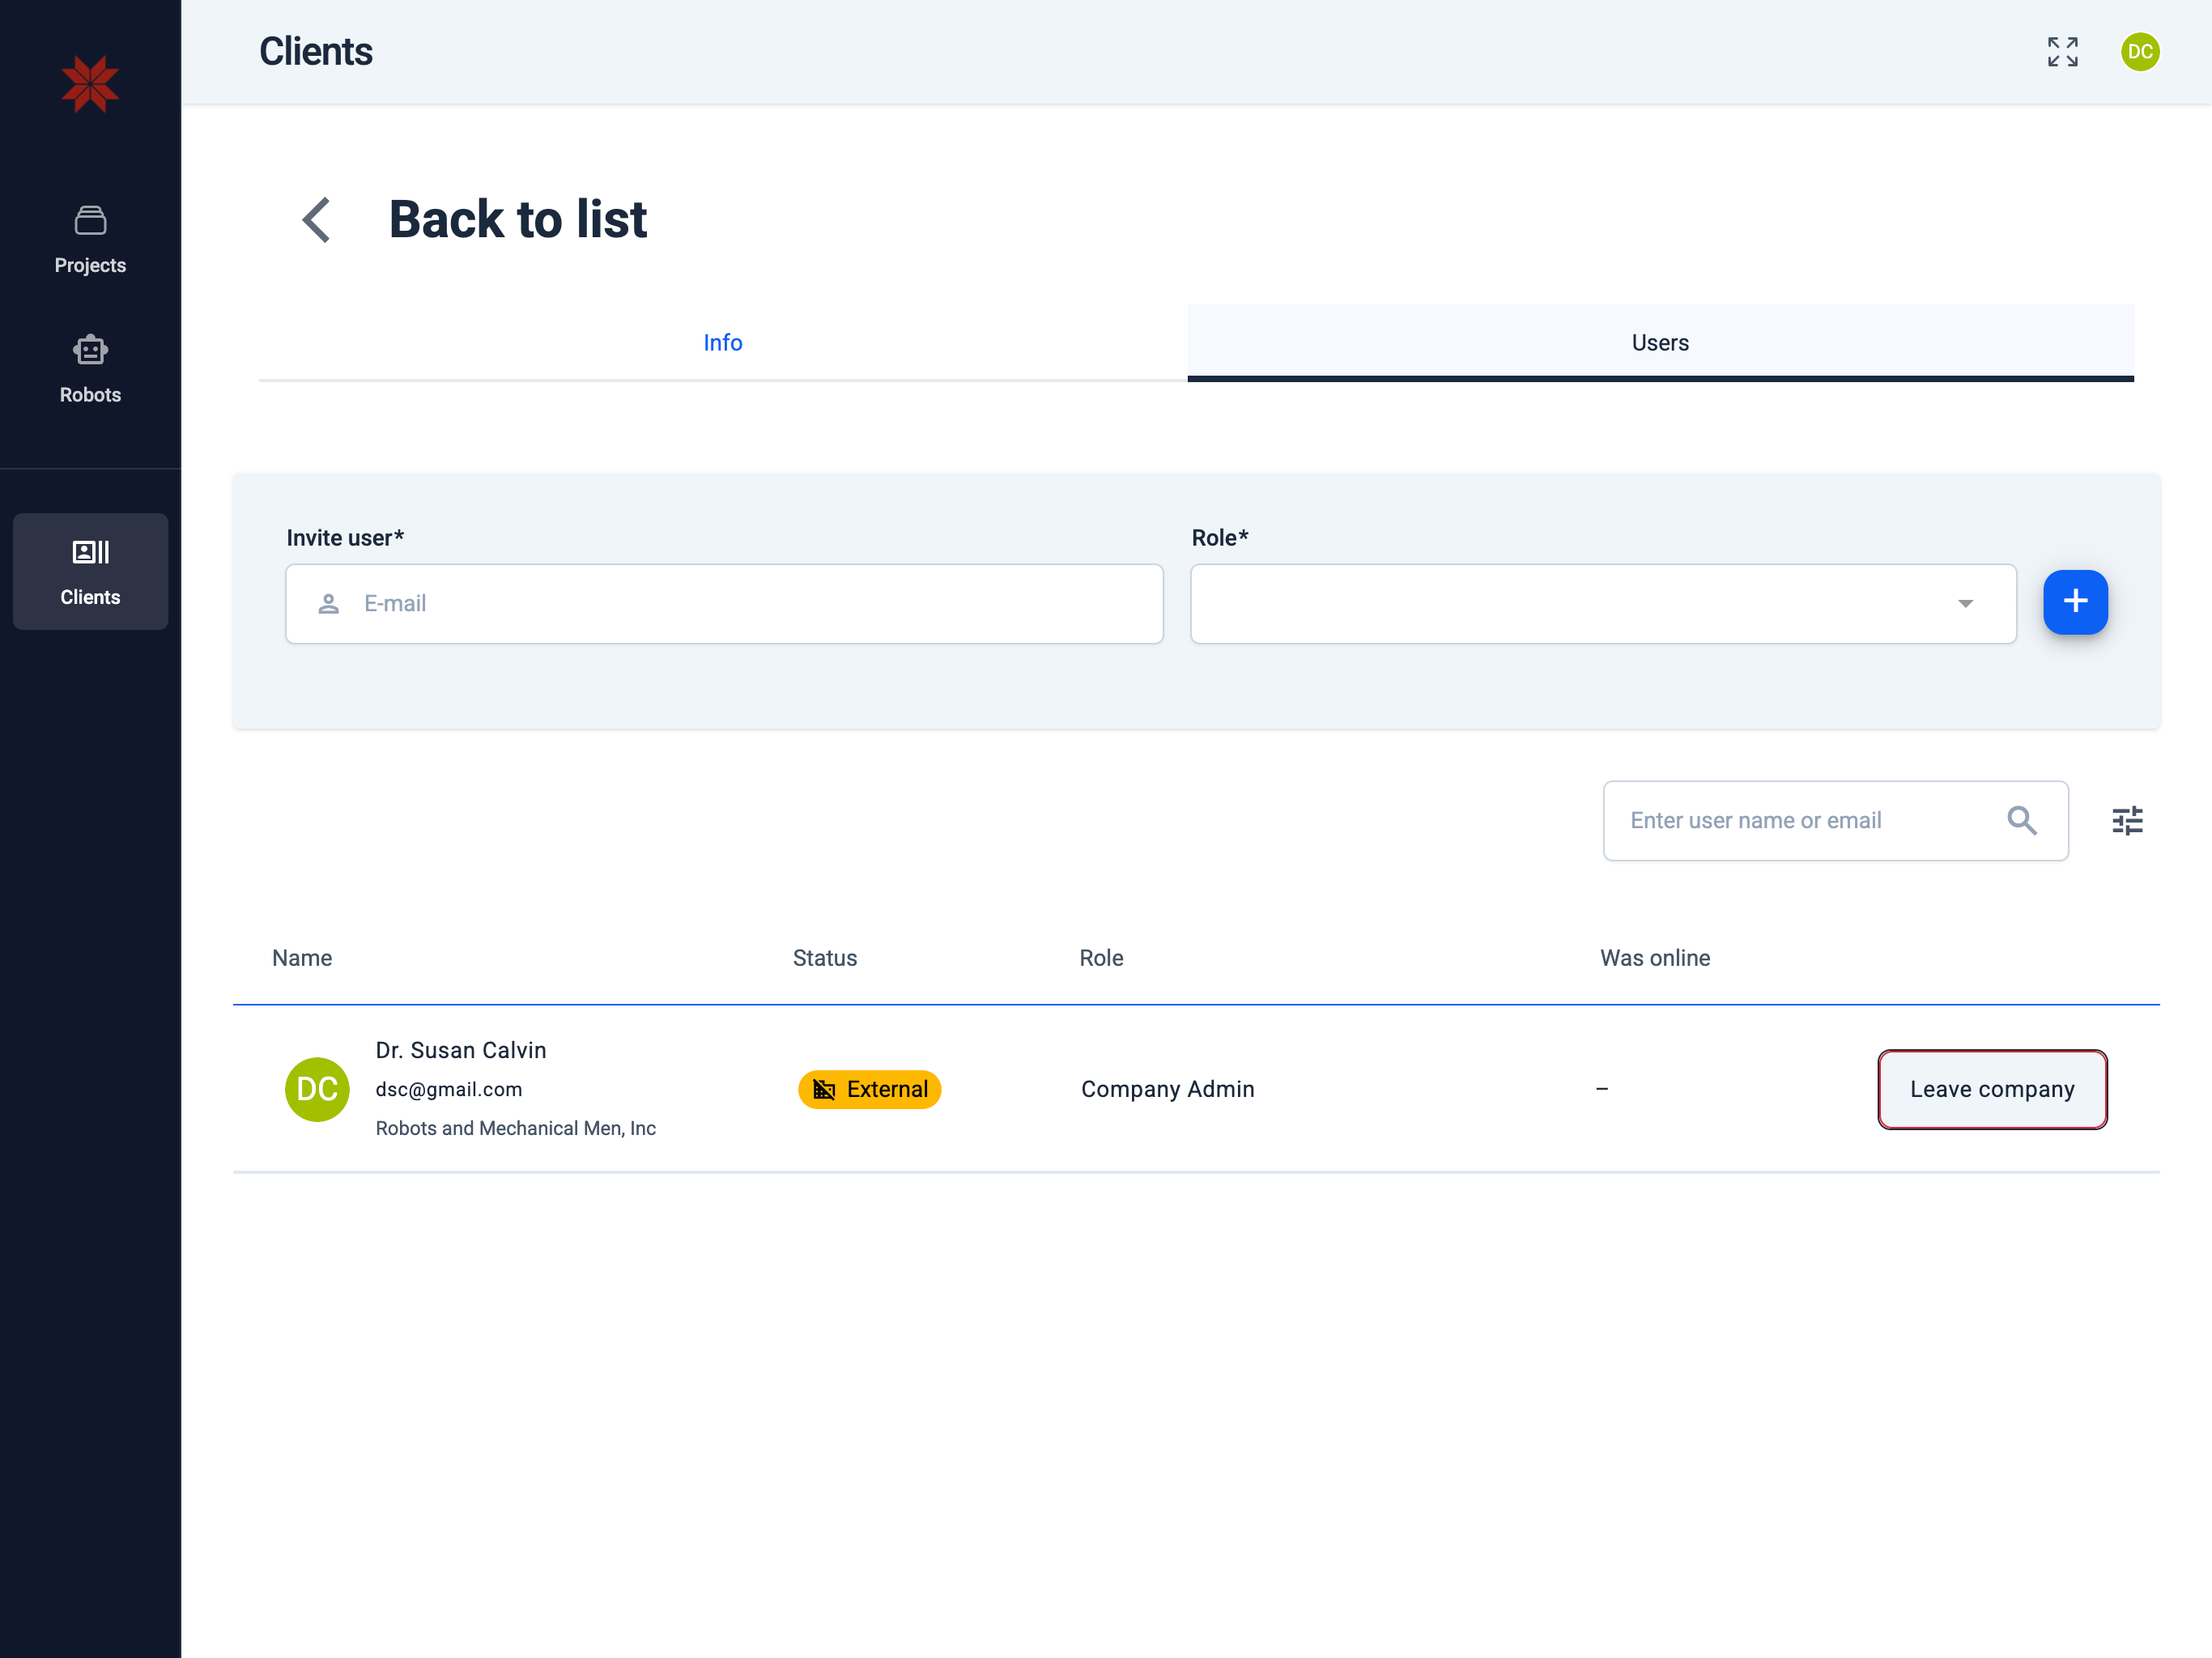
Task: Click the Back to list link
Action: (x=517, y=219)
